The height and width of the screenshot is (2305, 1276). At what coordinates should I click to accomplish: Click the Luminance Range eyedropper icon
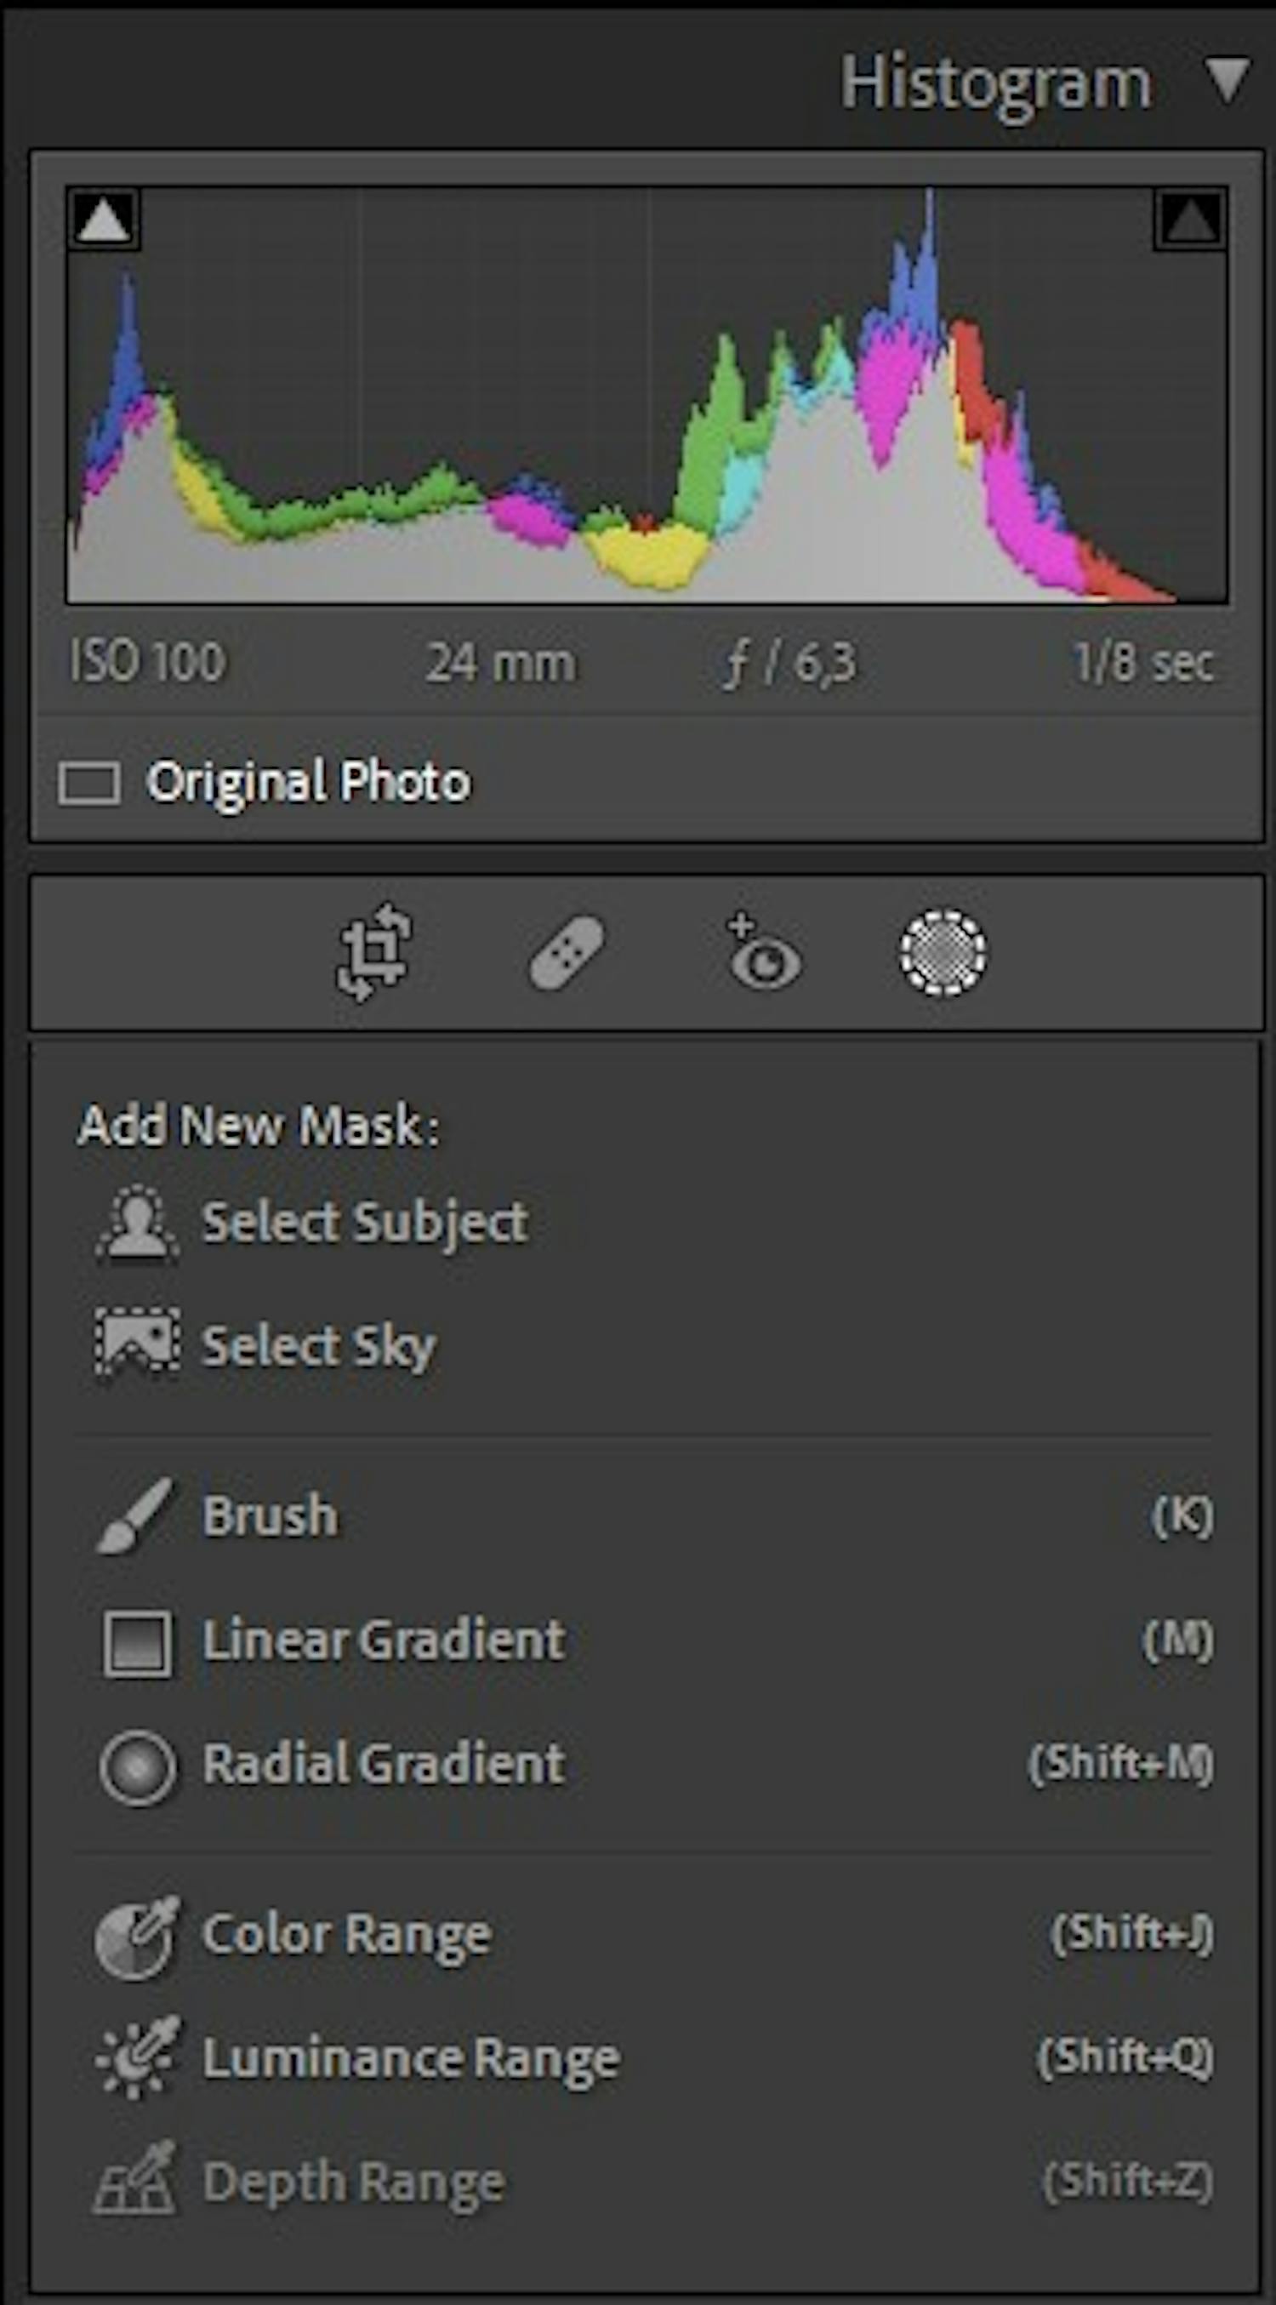pyautogui.click(x=137, y=2058)
